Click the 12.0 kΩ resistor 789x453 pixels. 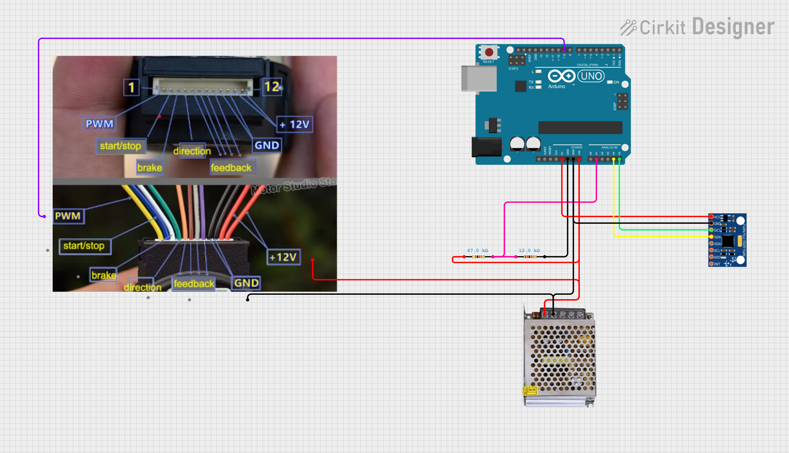click(x=530, y=256)
